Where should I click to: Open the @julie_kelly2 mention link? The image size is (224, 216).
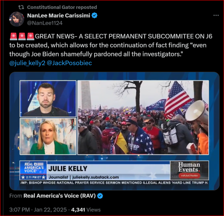(27, 63)
